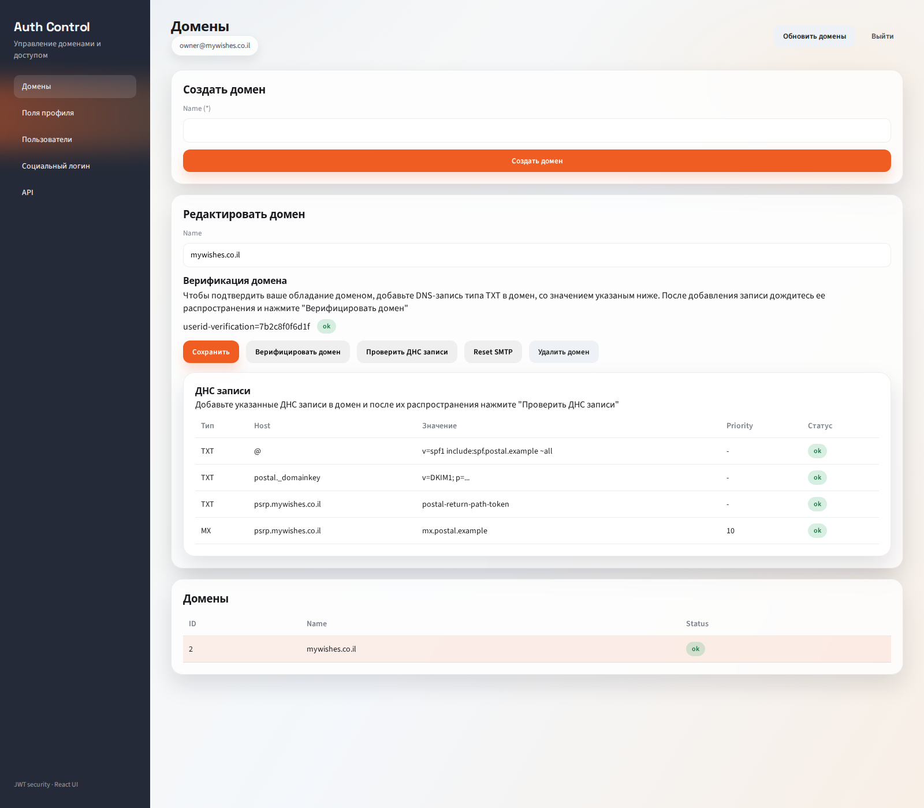Screen dimensions: 924x808
Task: Open Пользователи sidebar page
Action: click(75, 140)
